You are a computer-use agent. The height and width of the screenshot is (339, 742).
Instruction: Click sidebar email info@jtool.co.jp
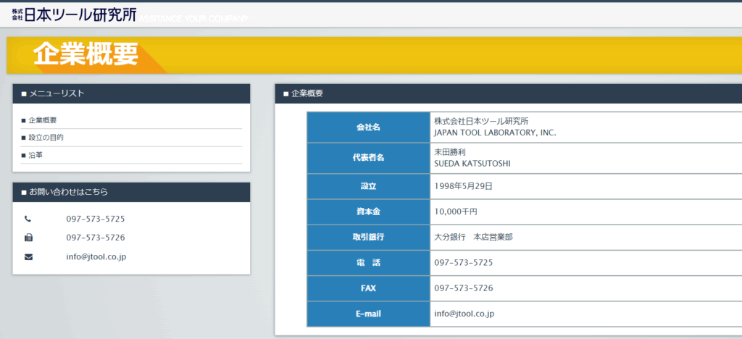96,256
